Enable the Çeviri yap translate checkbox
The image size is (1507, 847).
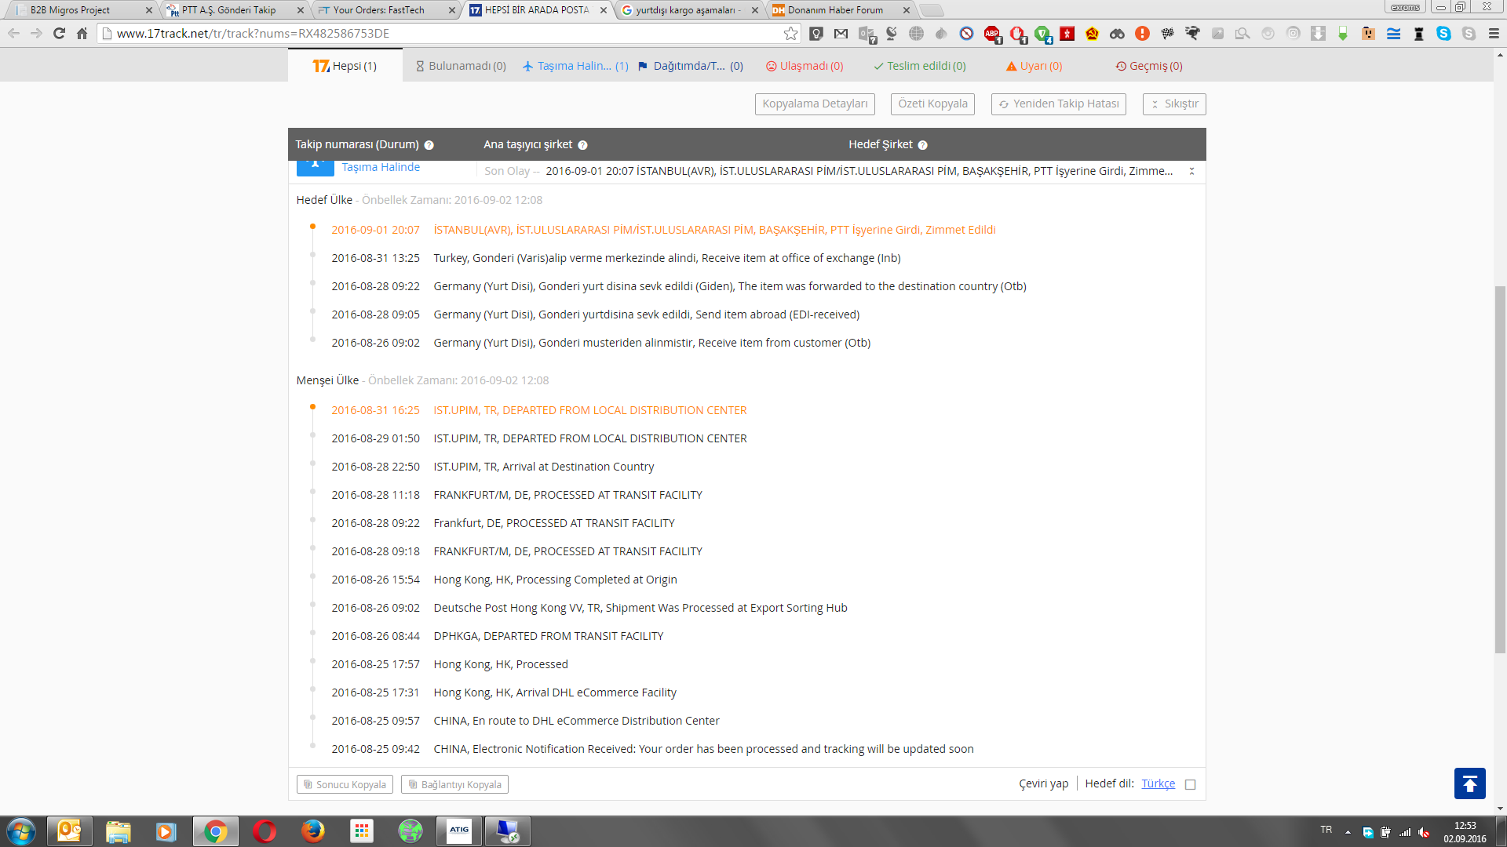(x=1190, y=784)
